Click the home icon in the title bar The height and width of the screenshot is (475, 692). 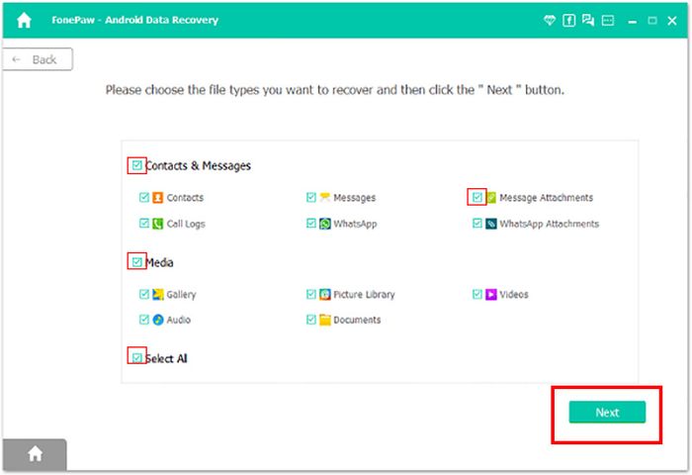tap(24, 21)
